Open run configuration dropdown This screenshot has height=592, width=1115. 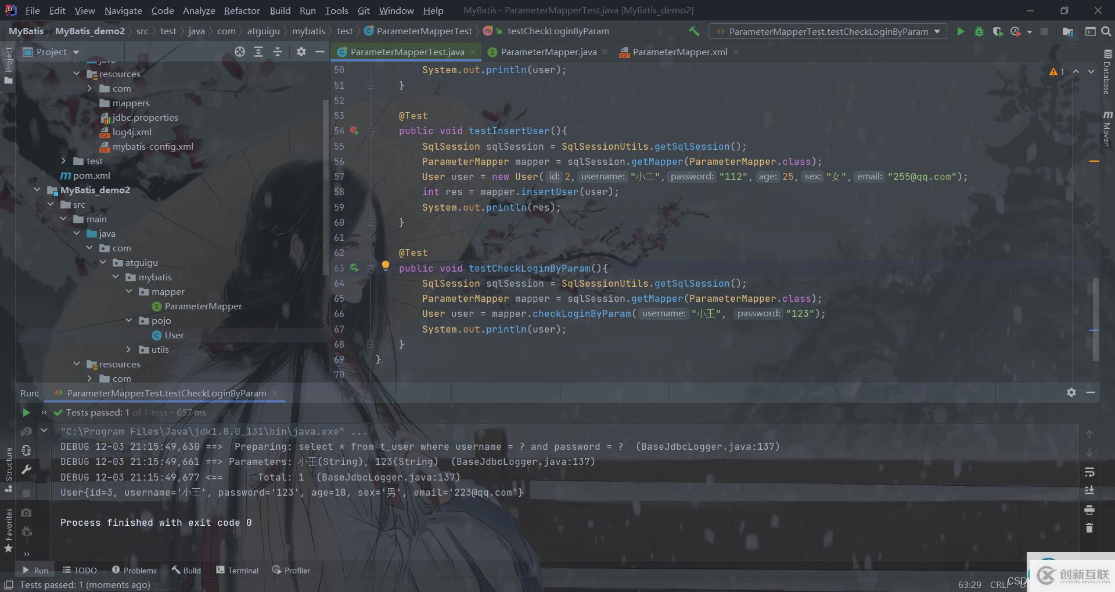[829, 31]
